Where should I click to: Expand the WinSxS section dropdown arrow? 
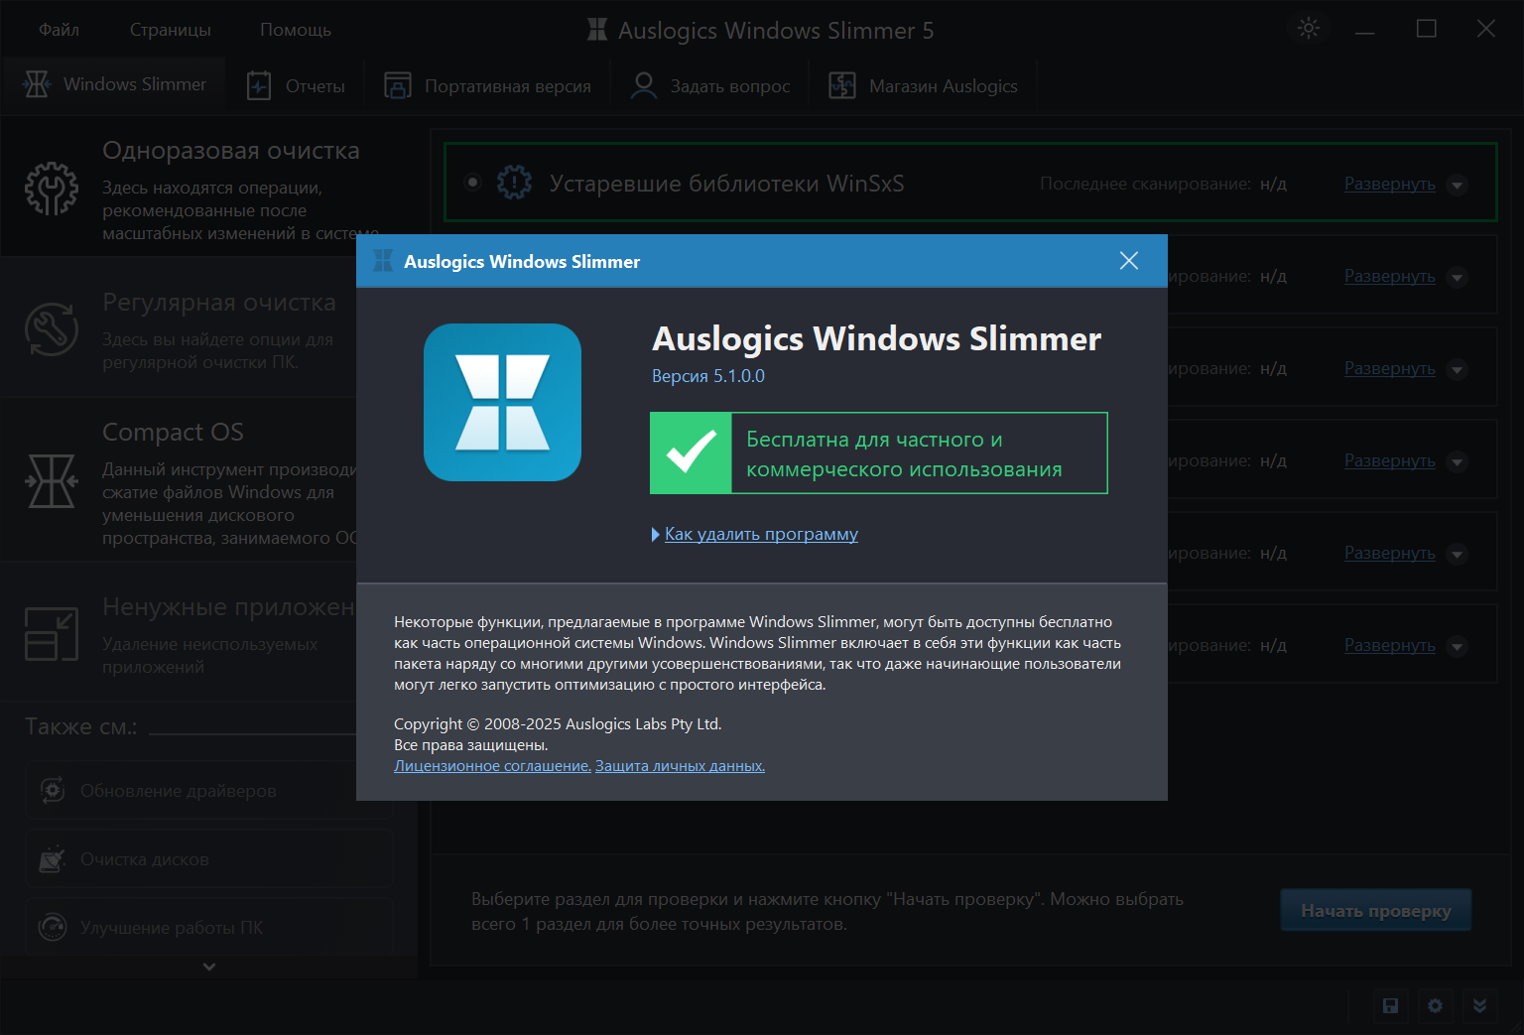[1457, 185]
